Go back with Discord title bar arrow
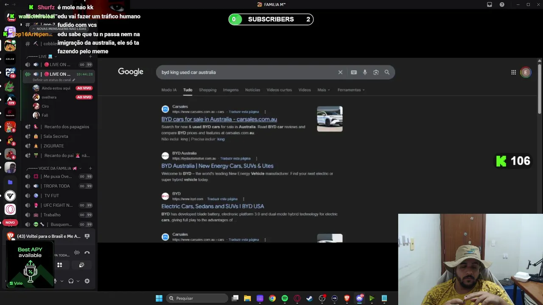The width and height of the screenshot is (543, 305). [6, 5]
